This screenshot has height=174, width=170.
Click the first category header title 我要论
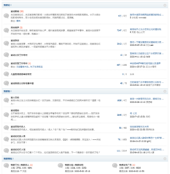[x=7, y=5]
